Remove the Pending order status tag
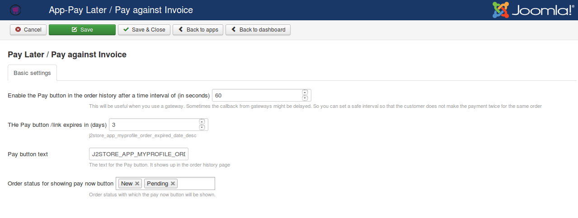The width and height of the screenshot is (578, 218). 173,184
